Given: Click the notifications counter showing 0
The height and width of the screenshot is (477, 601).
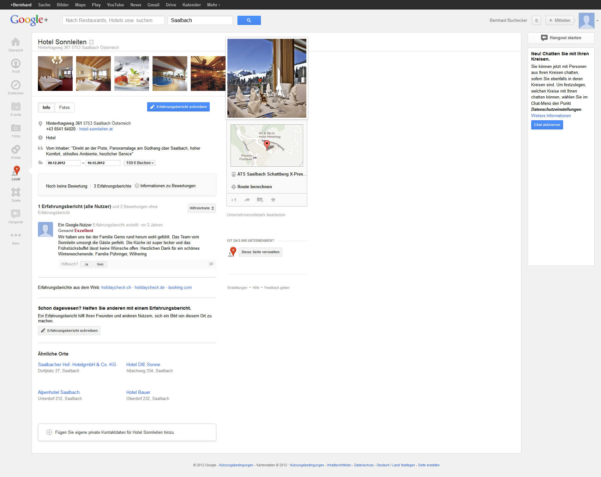Looking at the screenshot, I should pyautogui.click(x=536, y=21).
